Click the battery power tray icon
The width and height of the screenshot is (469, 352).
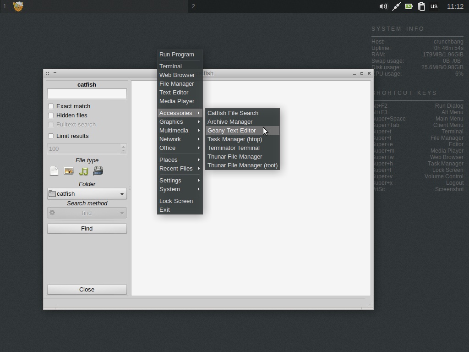(409, 6)
